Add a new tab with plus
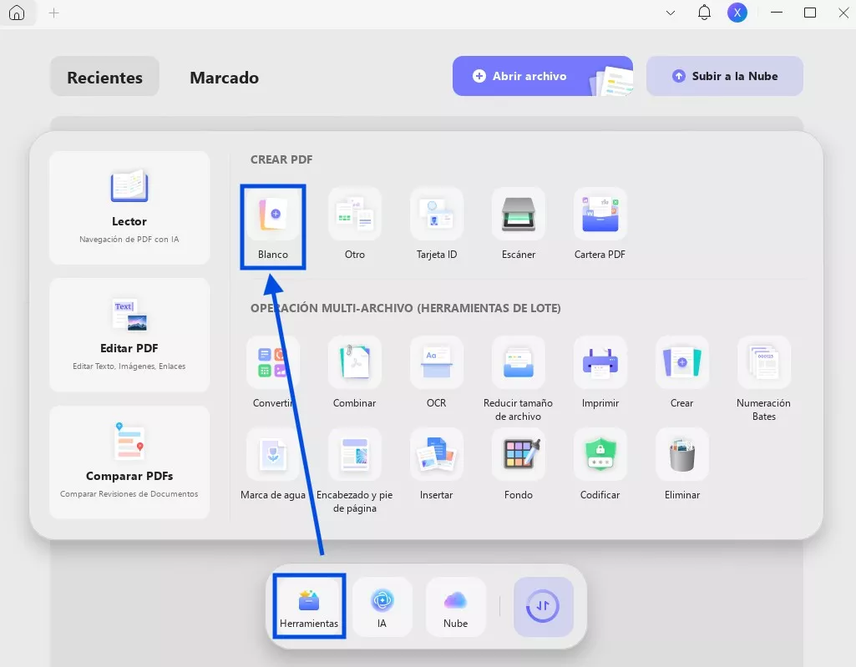Viewport: 856px width, 667px height. click(53, 13)
